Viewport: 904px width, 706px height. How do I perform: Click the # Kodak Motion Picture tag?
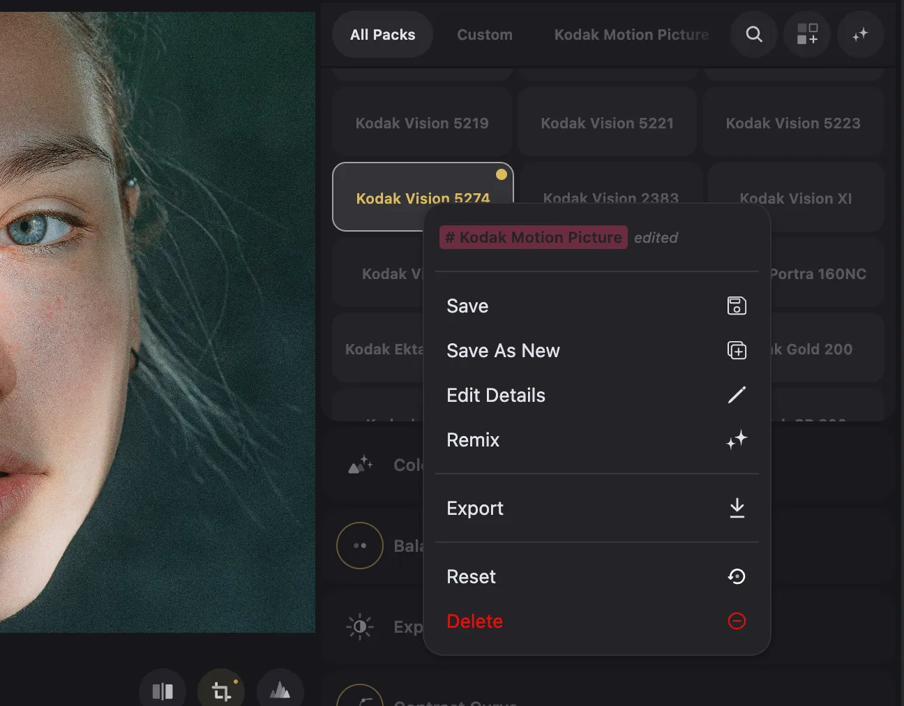coord(534,237)
